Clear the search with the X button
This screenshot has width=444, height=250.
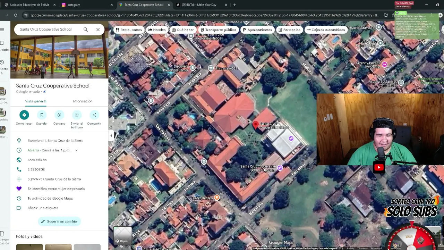[98, 30]
